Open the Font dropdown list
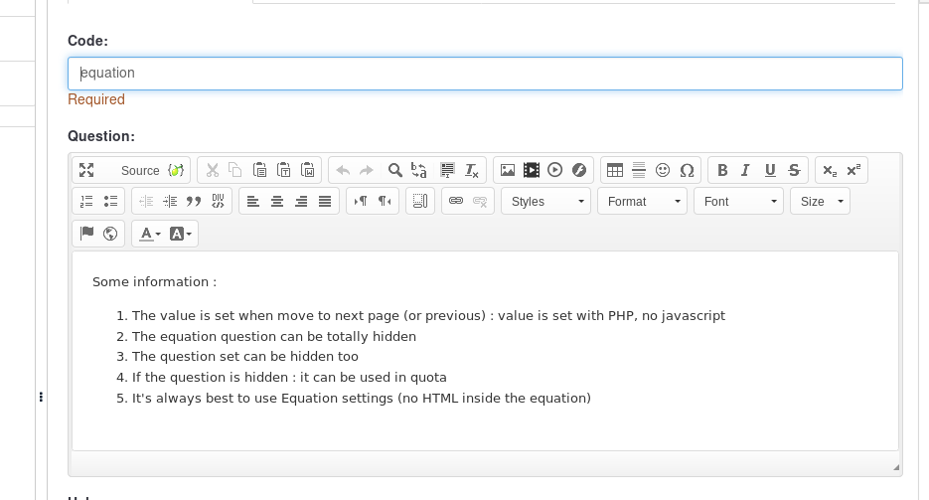Image resolution: width=929 pixels, height=500 pixels. click(x=738, y=201)
